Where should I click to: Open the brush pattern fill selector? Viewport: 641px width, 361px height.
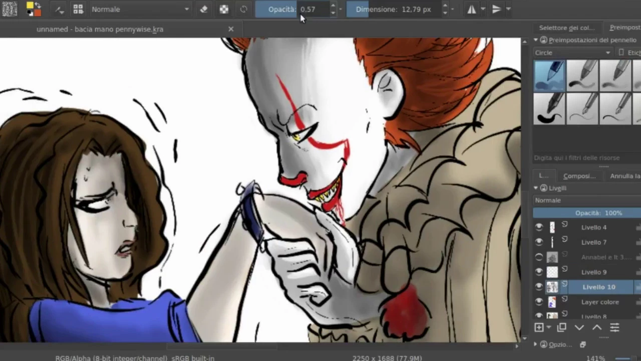10,9
